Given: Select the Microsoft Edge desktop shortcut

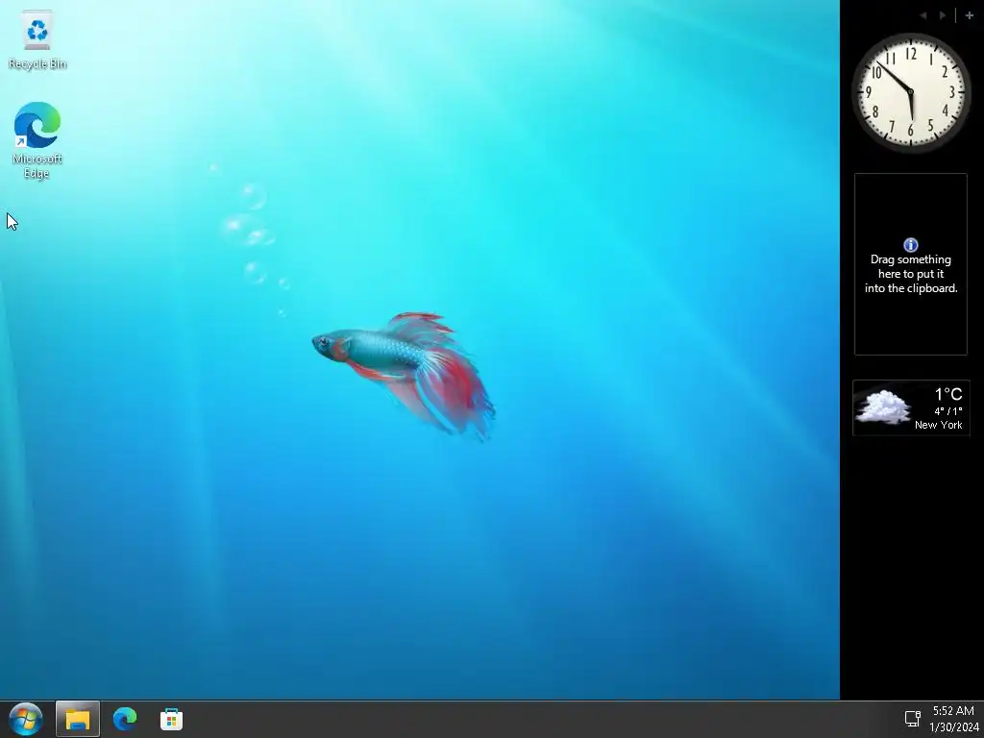Looking at the screenshot, I should click(37, 140).
